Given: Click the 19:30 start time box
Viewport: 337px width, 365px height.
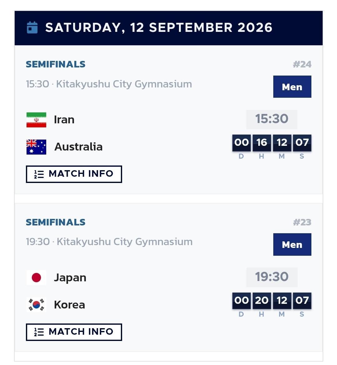Looking at the screenshot, I should (x=272, y=277).
